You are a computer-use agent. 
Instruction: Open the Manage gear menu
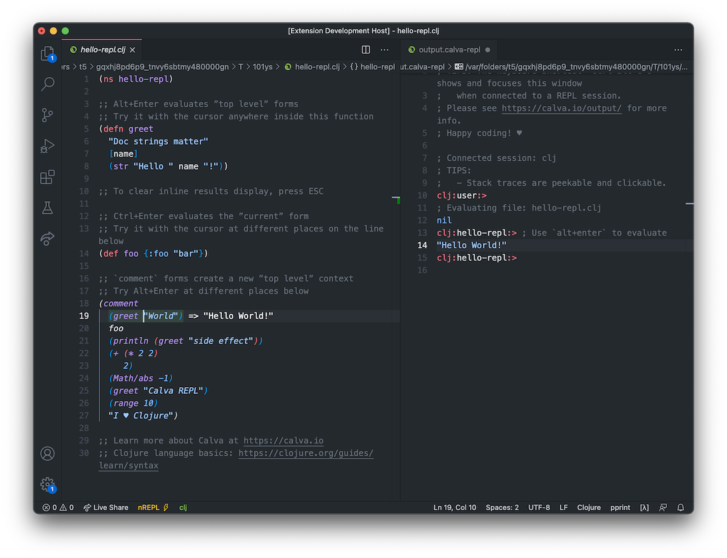point(47,484)
